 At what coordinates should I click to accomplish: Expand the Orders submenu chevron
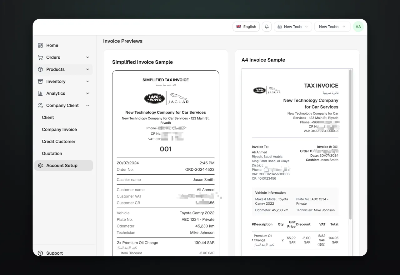[87, 57]
